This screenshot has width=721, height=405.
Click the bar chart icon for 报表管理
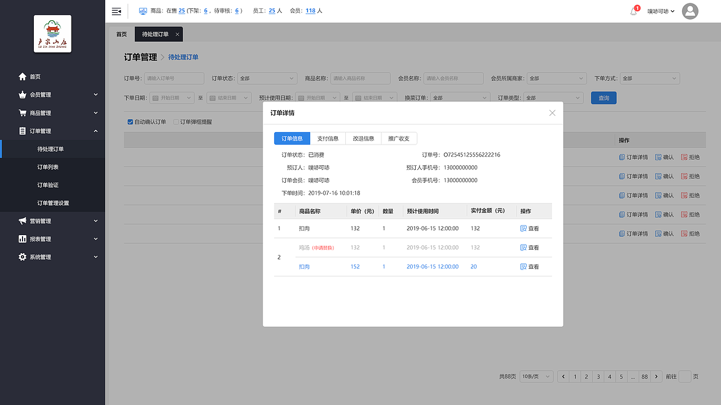(x=23, y=239)
